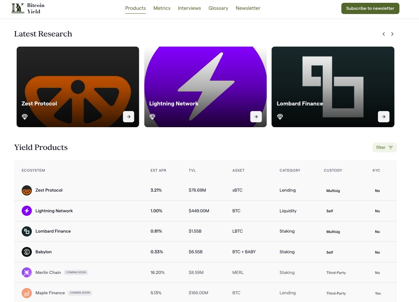Open the Products nav tab
The width and height of the screenshot is (419, 302).
tap(135, 8)
